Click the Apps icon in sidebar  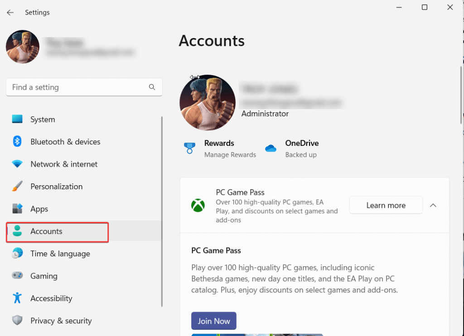click(x=17, y=208)
